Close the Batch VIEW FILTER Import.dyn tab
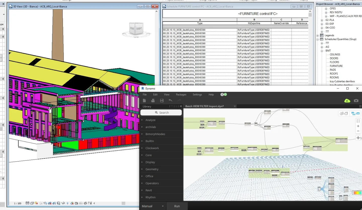This screenshot has width=362, height=210. [235, 106]
